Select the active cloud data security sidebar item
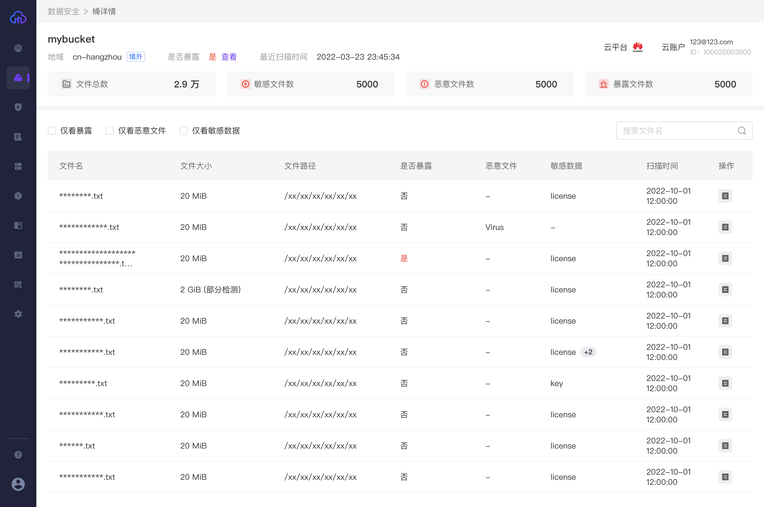Screen dimensions: 764x507 coord(18,77)
